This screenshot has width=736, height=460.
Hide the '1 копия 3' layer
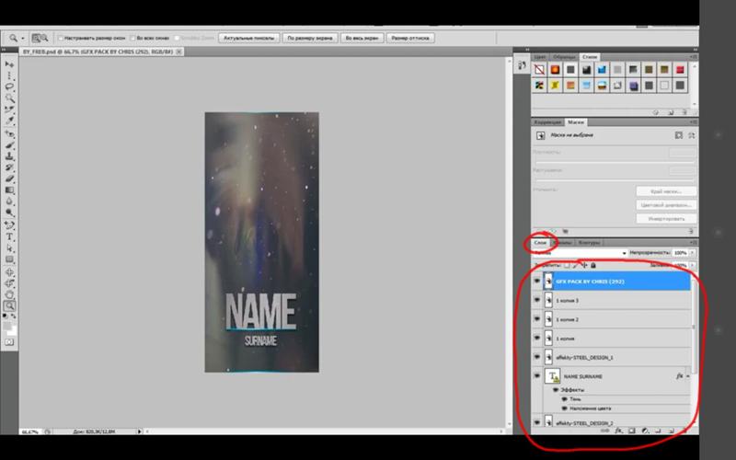click(537, 300)
